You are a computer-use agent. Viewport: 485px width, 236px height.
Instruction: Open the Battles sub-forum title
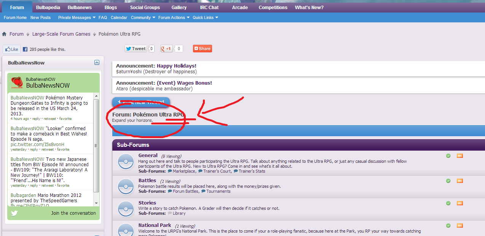click(x=147, y=181)
